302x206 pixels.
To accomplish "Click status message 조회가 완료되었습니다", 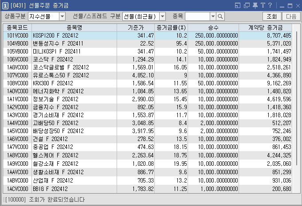I will point(57,200).
